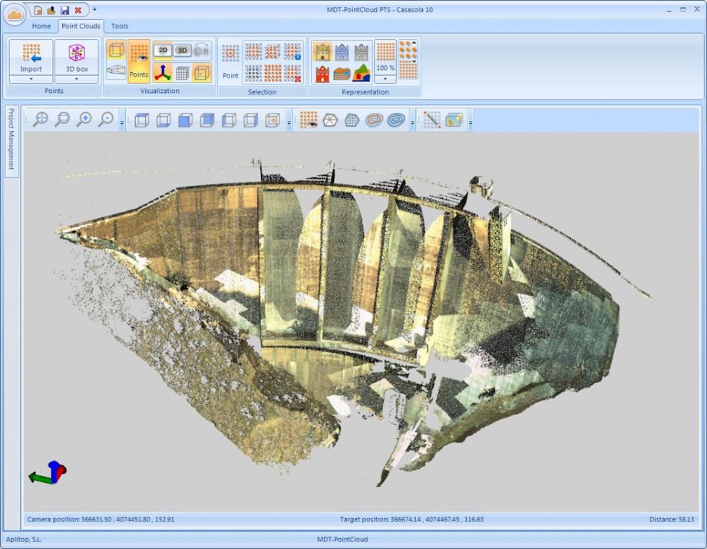Open the 100 % point density dropdown

tap(385, 78)
